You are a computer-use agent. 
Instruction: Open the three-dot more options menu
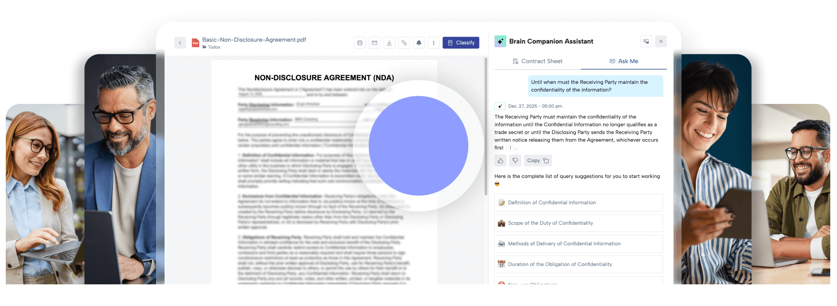[x=433, y=43]
